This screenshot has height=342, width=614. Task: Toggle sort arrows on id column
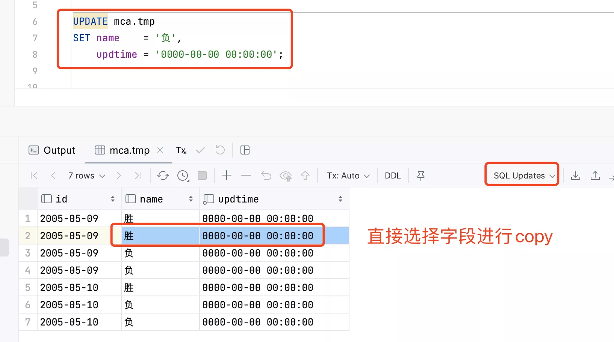[x=113, y=199]
